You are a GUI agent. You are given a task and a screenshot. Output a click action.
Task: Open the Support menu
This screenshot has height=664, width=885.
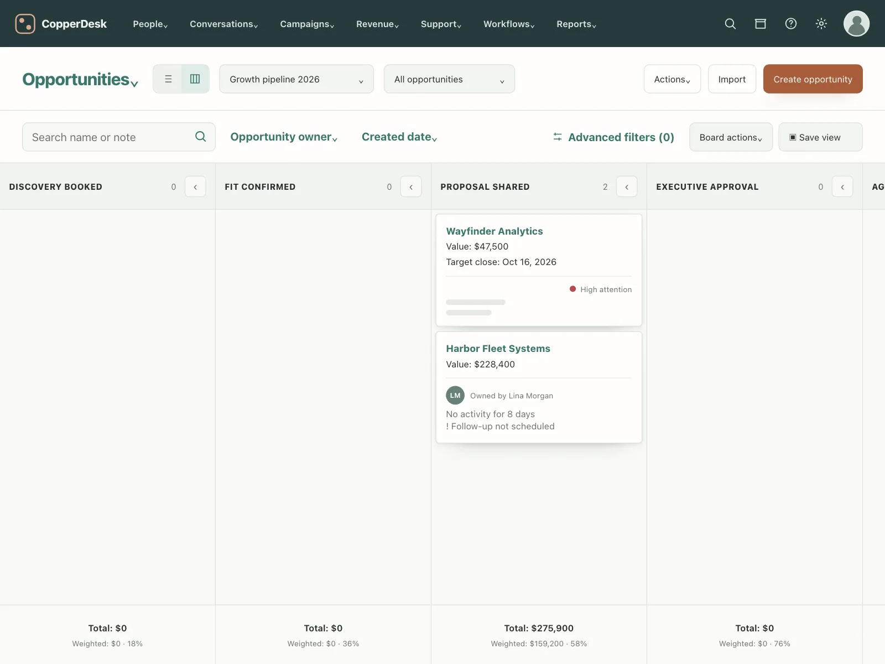pos(441,24)
